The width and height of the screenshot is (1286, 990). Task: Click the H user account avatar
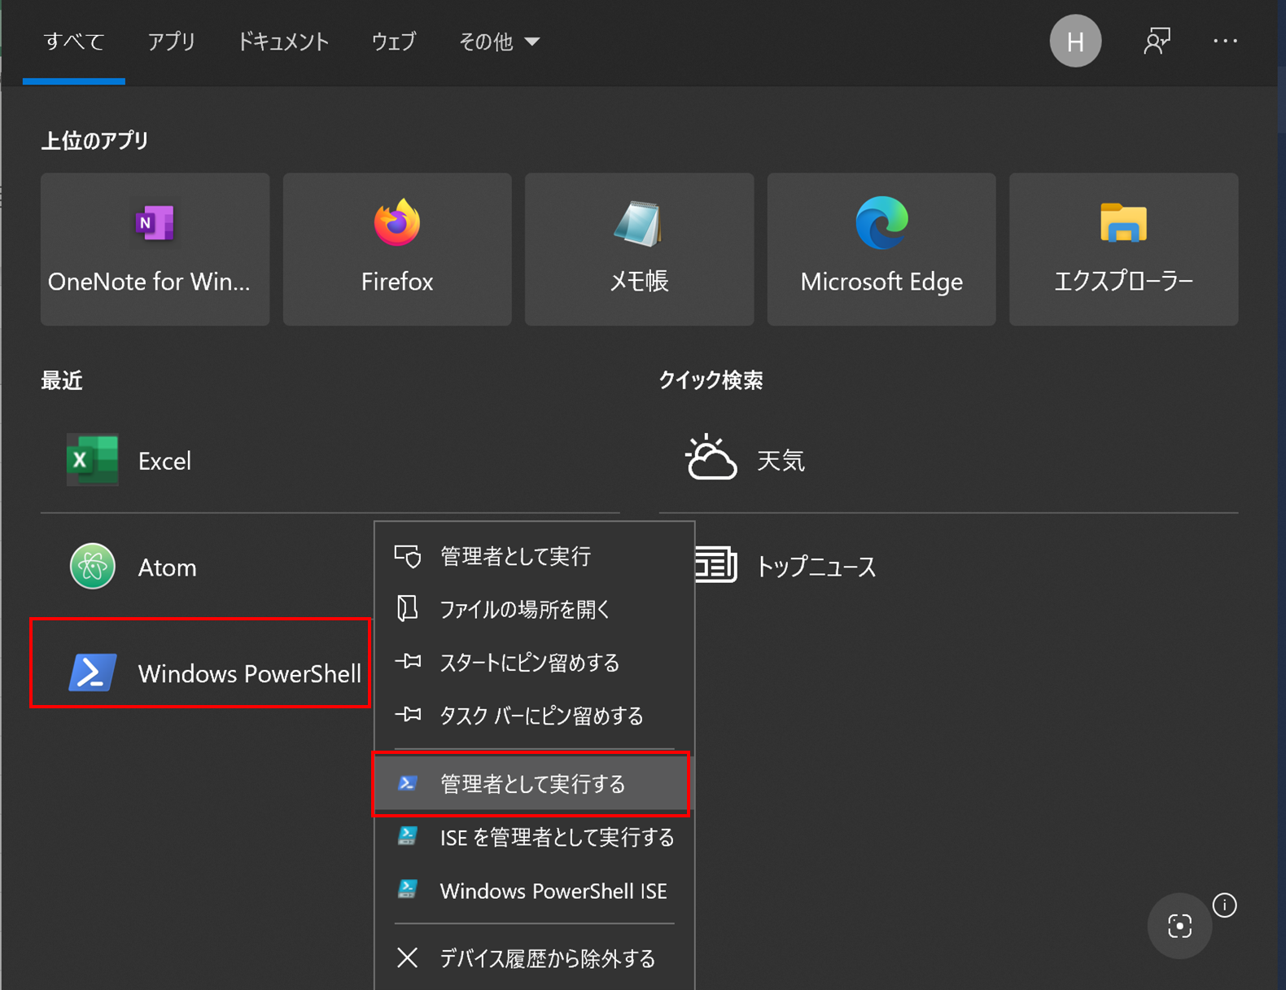click(1075, 42)
